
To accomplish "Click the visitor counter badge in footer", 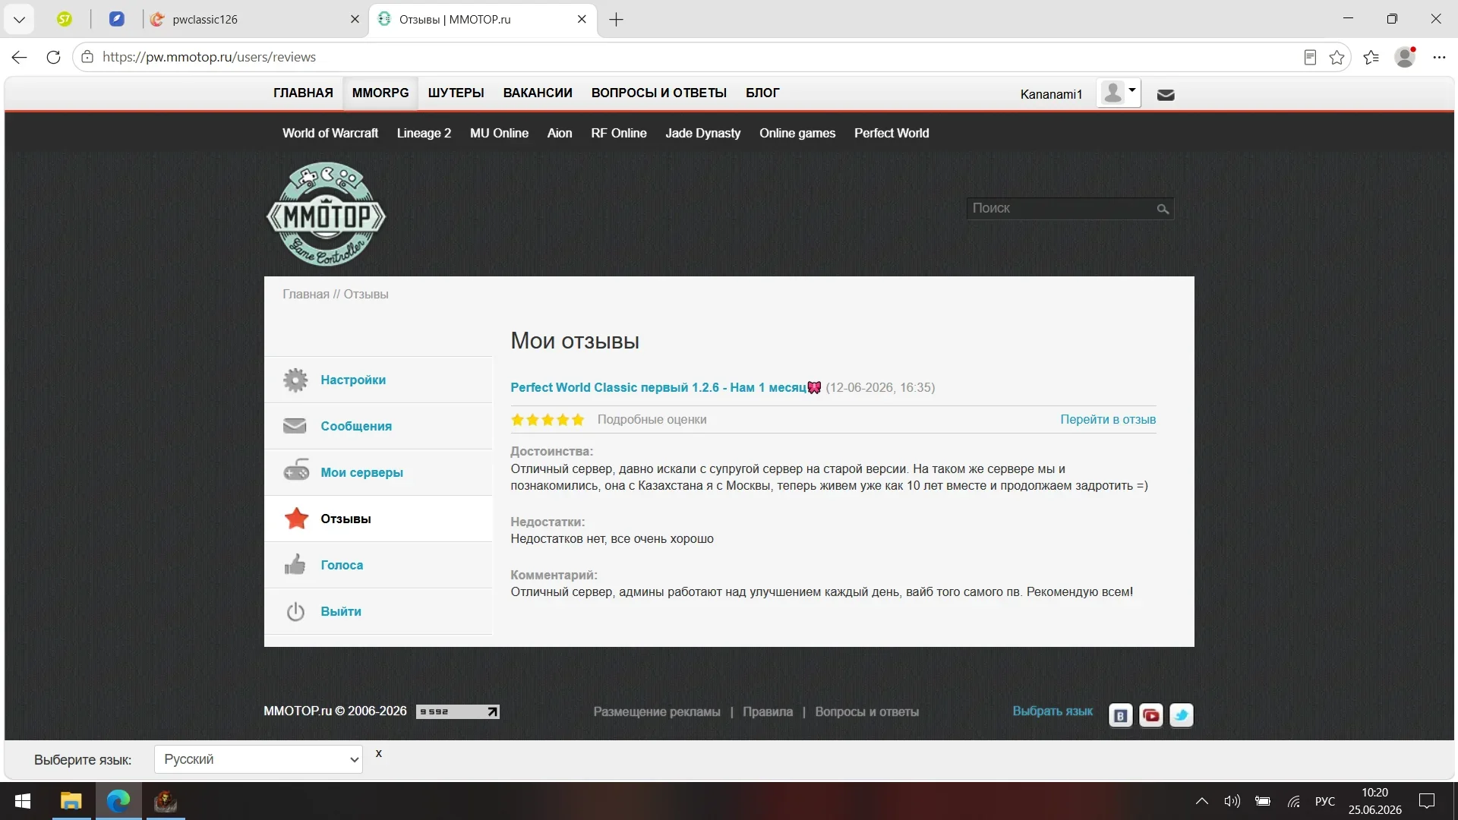I will tap(458, 711).
